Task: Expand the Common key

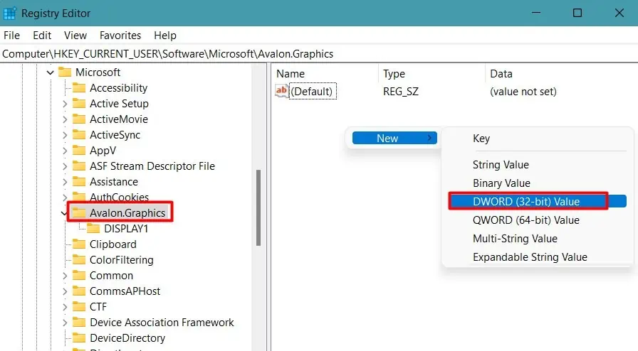Action: click(x=65, y=276)
